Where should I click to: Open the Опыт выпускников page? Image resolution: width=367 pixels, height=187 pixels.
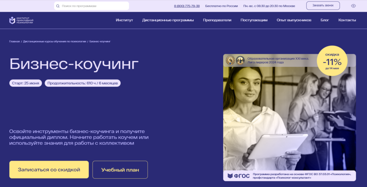click(x=294, y=20)
